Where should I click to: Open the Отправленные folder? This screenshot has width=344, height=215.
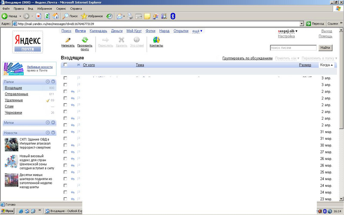tap(16, 94)
